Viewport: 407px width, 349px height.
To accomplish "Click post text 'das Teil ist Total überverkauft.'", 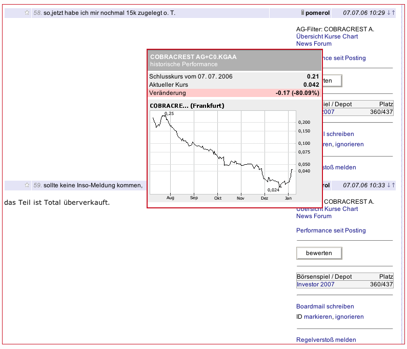I will (57, 202).
